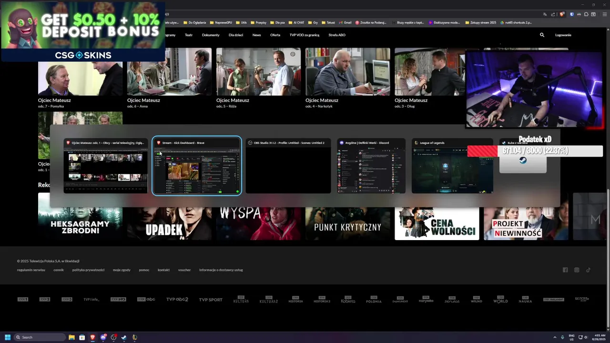The width and height of the screenshot is (610, 343).
Task: Click the TVP2 channel logo
Action: click(44, 299)
